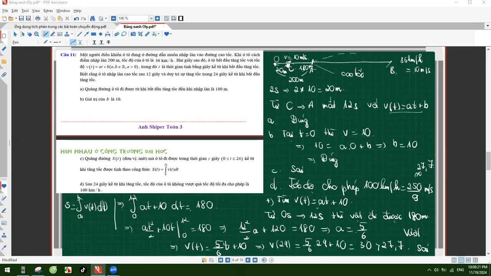
Task: Select the Arrow drawing tool
Action: [x=86, y=34]
